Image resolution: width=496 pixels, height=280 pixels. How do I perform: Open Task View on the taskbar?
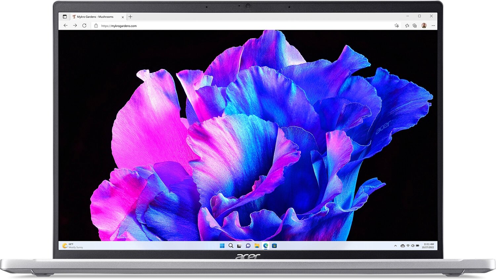pos(238,246)
